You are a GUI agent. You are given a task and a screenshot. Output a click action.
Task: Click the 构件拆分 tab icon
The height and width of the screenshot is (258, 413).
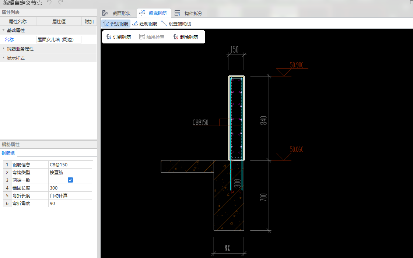click(178, 13)
